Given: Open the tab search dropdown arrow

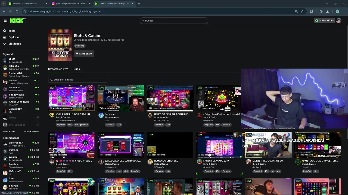Looking at the screenshot, I should click(3, 4).
